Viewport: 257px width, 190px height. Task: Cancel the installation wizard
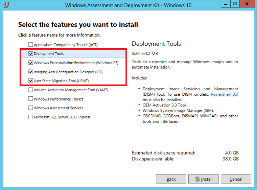point(236,179)
